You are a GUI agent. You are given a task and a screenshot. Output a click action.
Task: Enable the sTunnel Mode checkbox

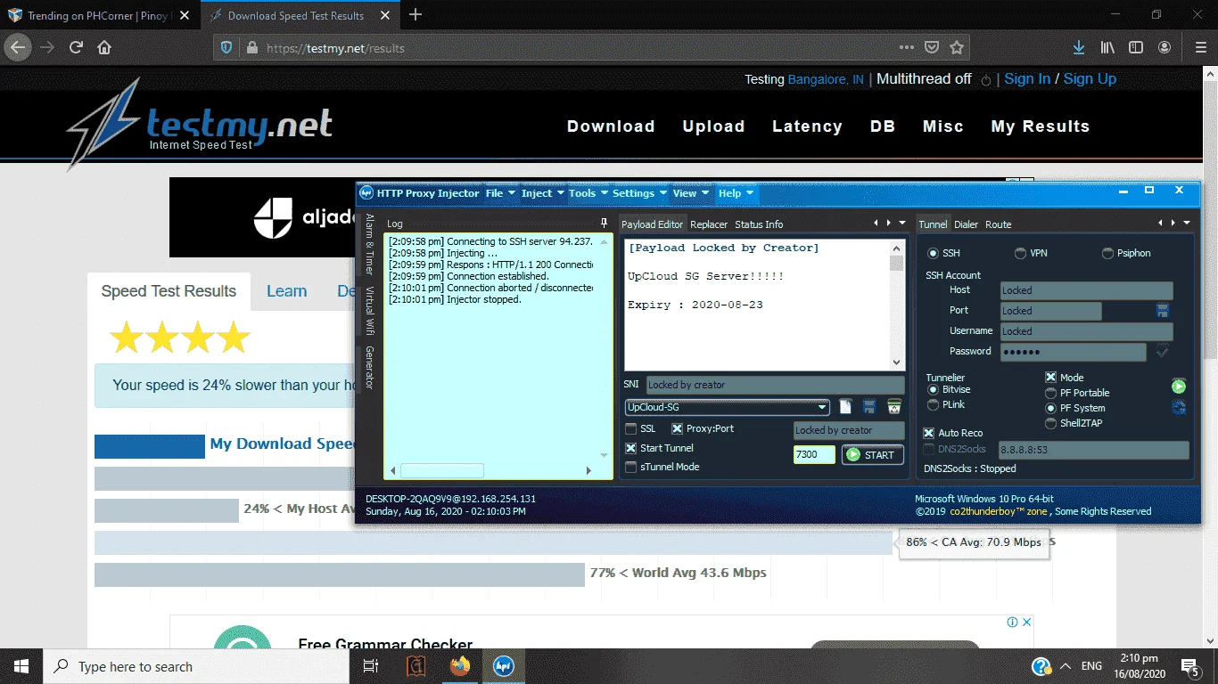[631, 467]
